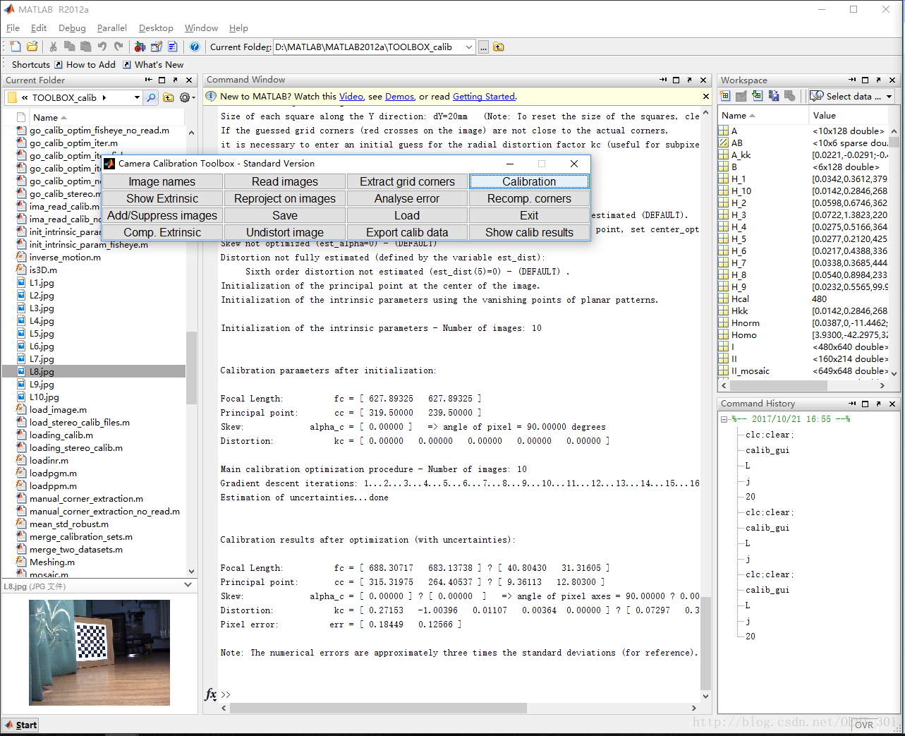Create a new script file from toolbar

pyautogui.click(x=16, y=47)
